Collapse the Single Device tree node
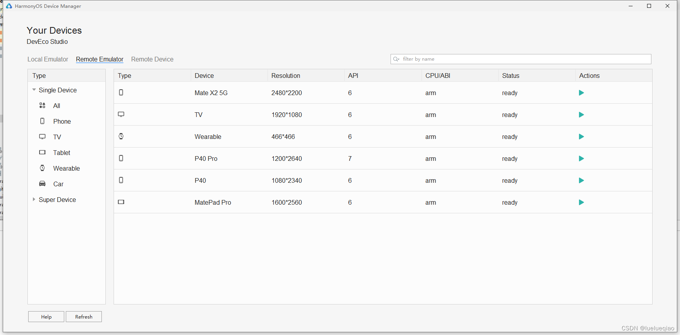This screenshot has height=335, width=680. coord(34,90)
